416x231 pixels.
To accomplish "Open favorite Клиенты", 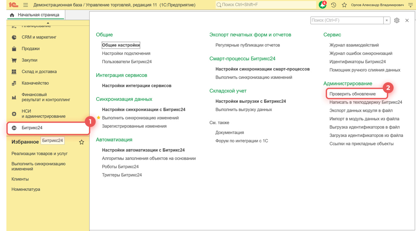I will tap(20, 179).
